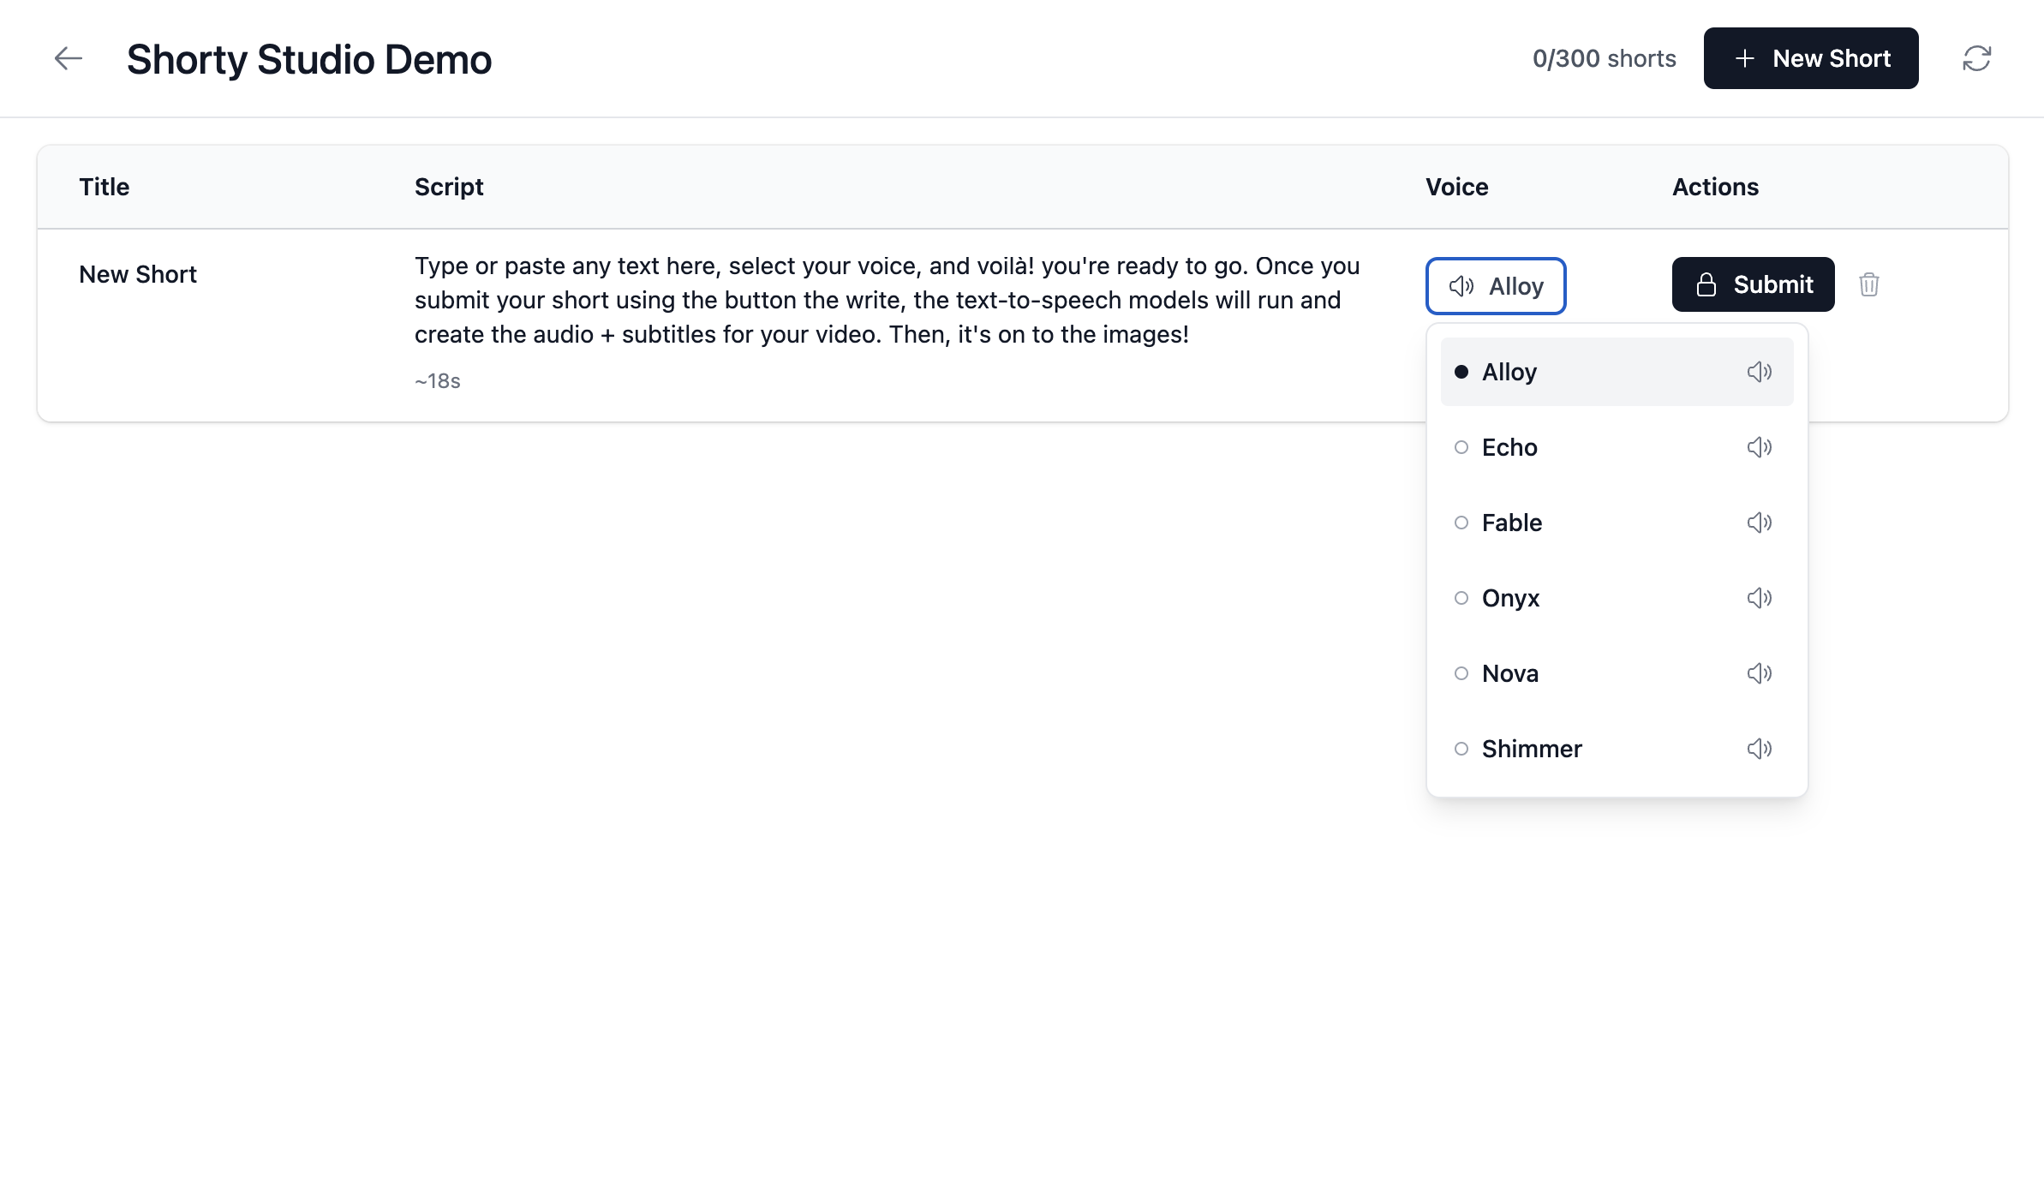This screenshot has height=1189, width=2044.
Task: Click the back arrow icon
Action: click(68, 58)
